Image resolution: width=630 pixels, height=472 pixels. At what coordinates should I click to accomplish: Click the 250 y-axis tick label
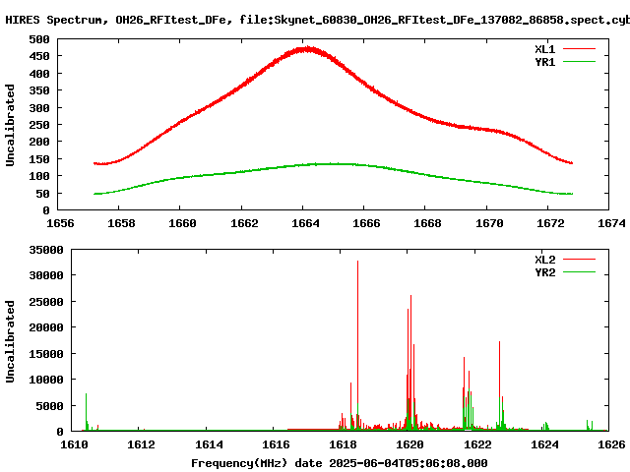(39, 125)
